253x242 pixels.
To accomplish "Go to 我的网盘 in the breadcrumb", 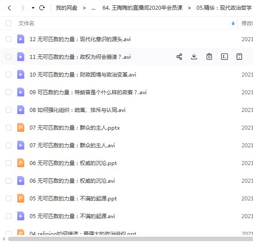I will 67,8.
